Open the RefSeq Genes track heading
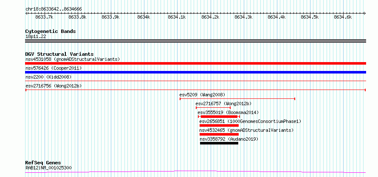The width and height of the screenshot is (378, 177). [43, 163]
